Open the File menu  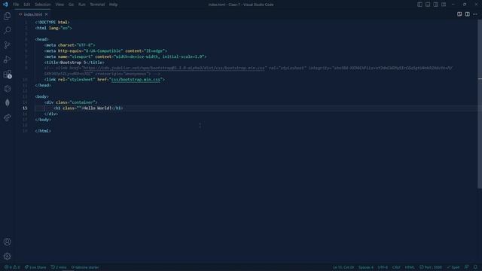point(16,5)
